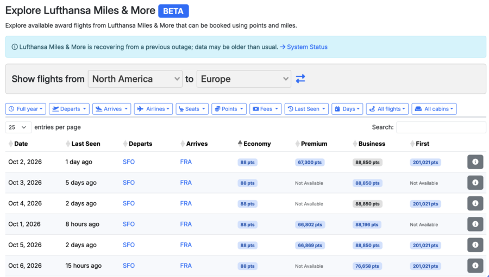Open the Last Seen filter dropdown
The height and width of the screenshot is (277, 489).
click(x=306, y=109)
